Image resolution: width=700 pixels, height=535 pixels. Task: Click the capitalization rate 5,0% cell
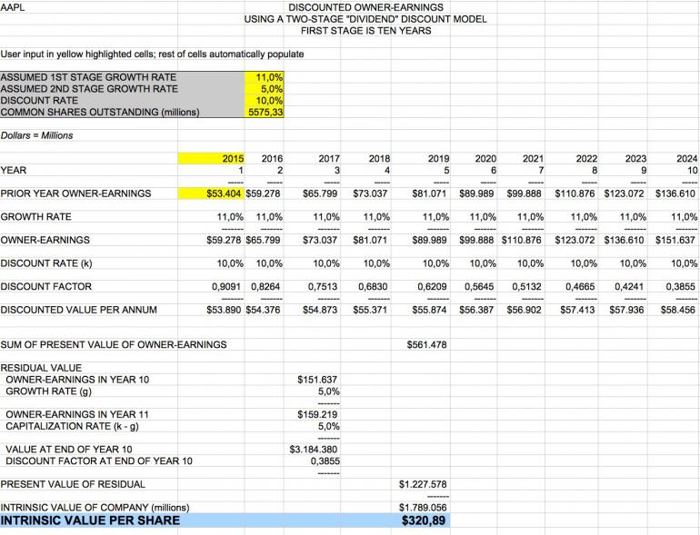click(x=328, y=426)
